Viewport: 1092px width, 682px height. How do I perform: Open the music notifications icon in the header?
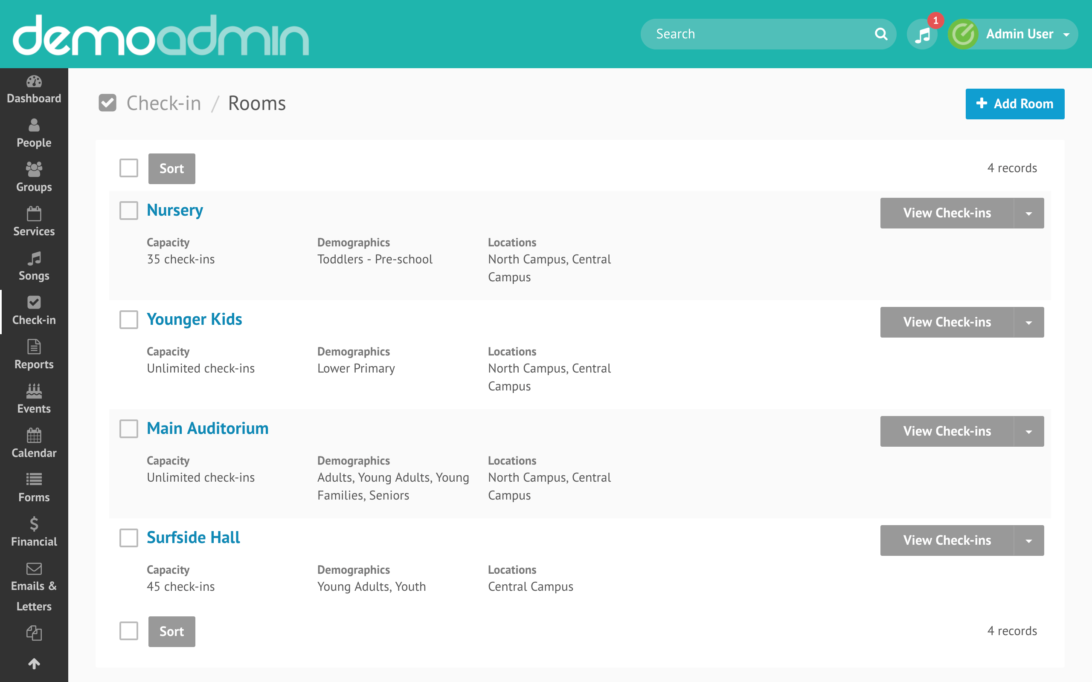922,34
